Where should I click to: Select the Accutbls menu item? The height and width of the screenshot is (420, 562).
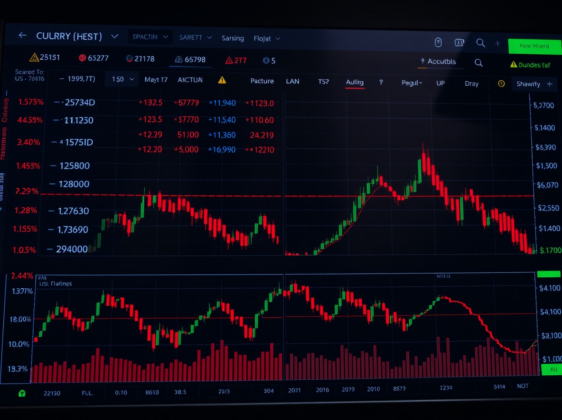tap(441, 62)
